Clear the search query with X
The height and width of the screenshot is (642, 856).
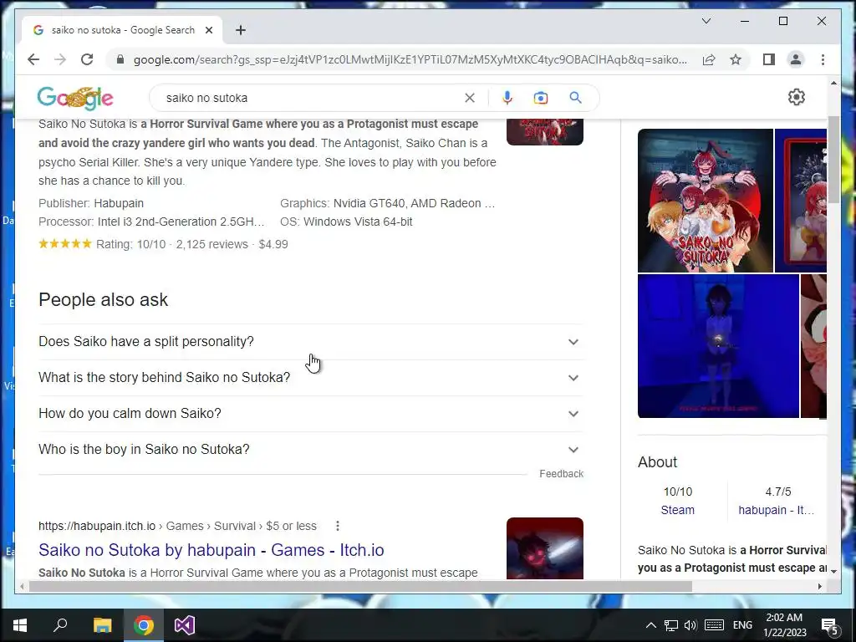click(x=470, y=98)
